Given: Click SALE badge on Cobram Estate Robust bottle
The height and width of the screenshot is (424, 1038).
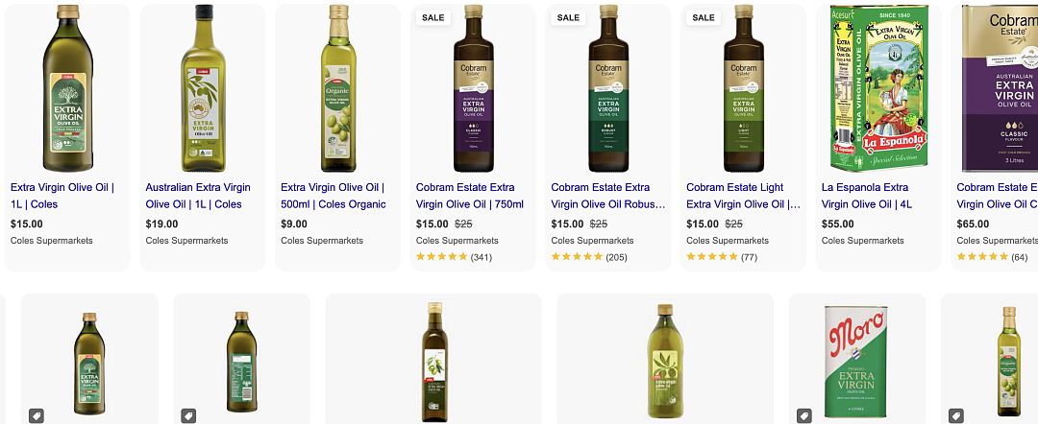Looking at the screenshot, I should pyautogui.click(x=568, y=18).
